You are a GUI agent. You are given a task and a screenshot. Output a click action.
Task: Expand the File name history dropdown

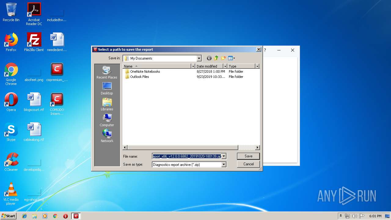[224, 156]
